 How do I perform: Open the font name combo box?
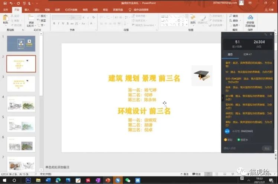click(61, 17)
